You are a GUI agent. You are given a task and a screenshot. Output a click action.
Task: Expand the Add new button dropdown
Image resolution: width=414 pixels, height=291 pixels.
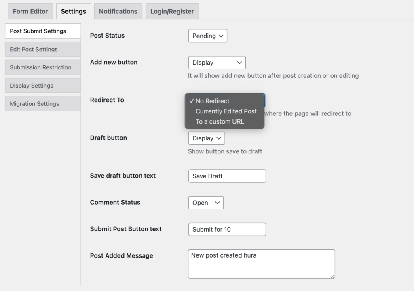click(x=217, y=63)
